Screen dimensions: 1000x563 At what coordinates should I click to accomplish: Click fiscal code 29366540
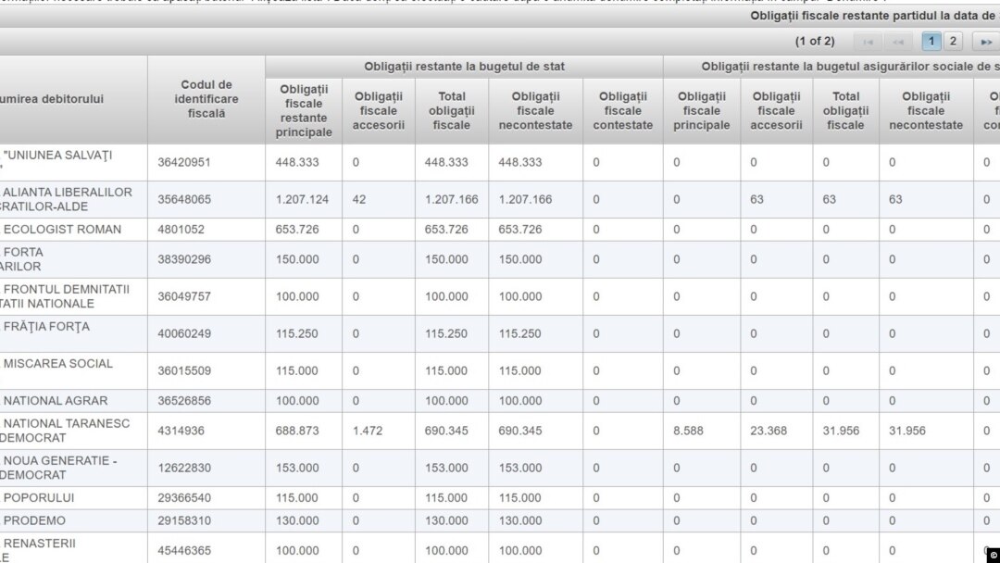[184, 497]
